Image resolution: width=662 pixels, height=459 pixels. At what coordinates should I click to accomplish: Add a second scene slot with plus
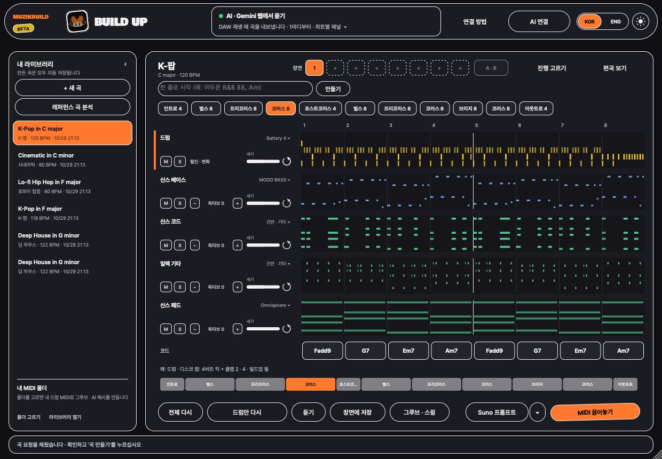pyautogui.click(x=335, y=68)
